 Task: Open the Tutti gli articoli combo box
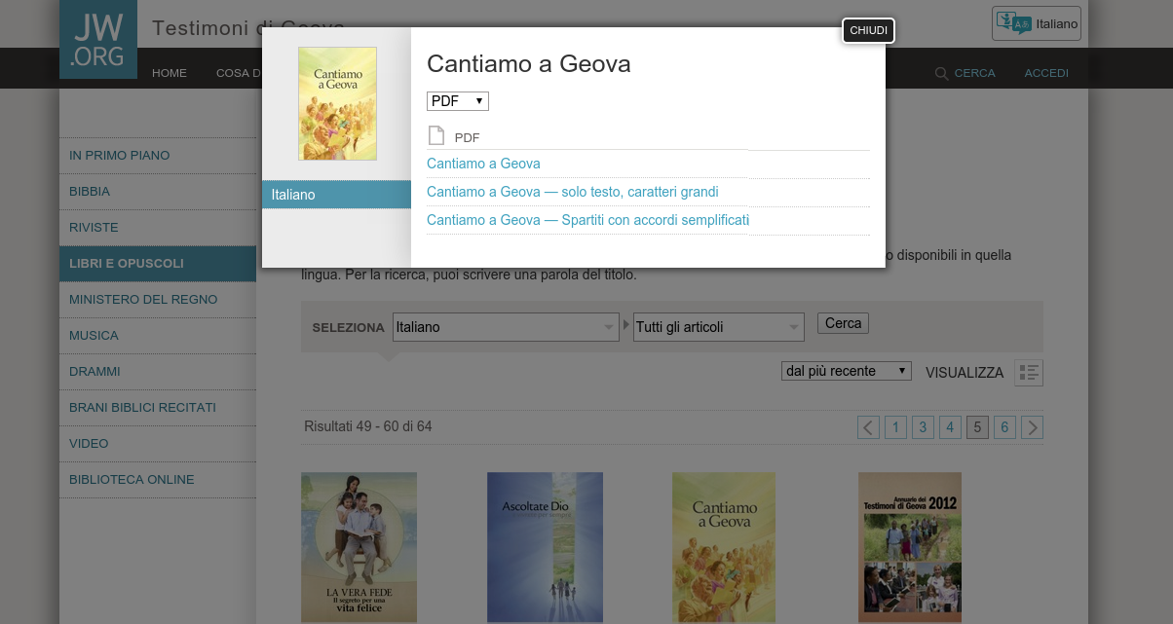pos(718,327)
